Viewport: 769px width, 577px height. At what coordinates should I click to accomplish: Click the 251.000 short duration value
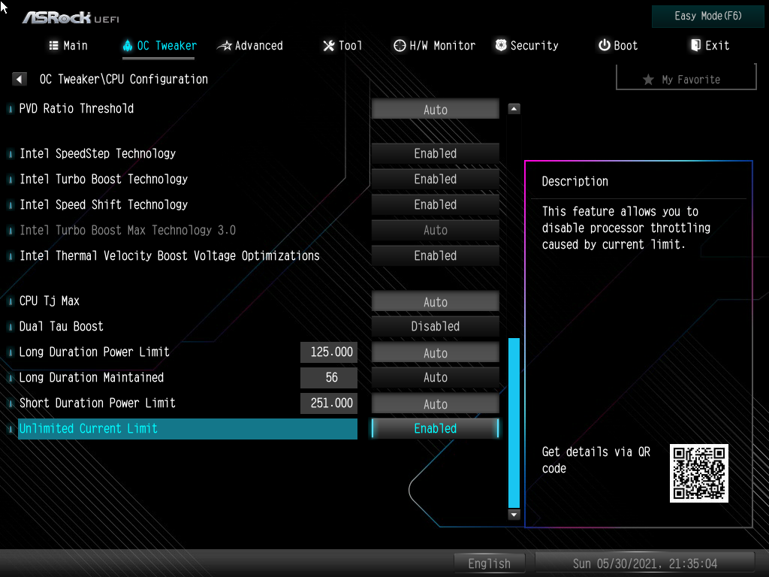329,403
